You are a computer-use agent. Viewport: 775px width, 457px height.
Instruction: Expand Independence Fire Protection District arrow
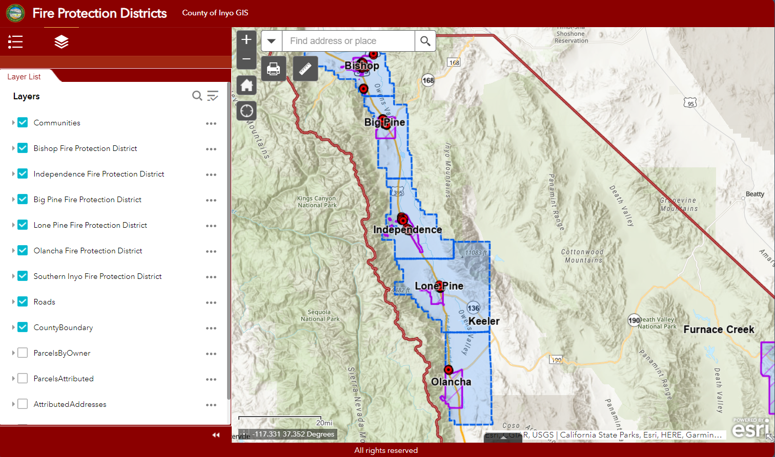click(x=13, y=173)
